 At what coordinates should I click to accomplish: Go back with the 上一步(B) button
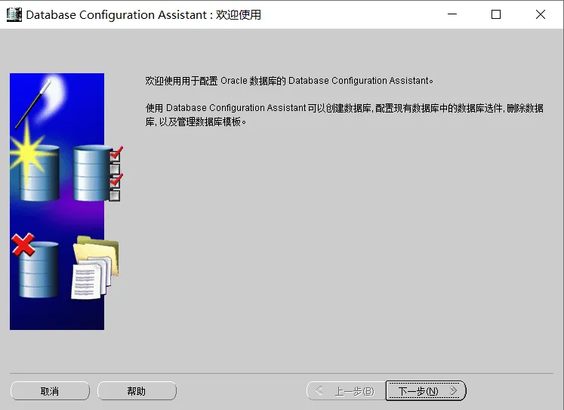pyautogui.click(x=346, y=391)
